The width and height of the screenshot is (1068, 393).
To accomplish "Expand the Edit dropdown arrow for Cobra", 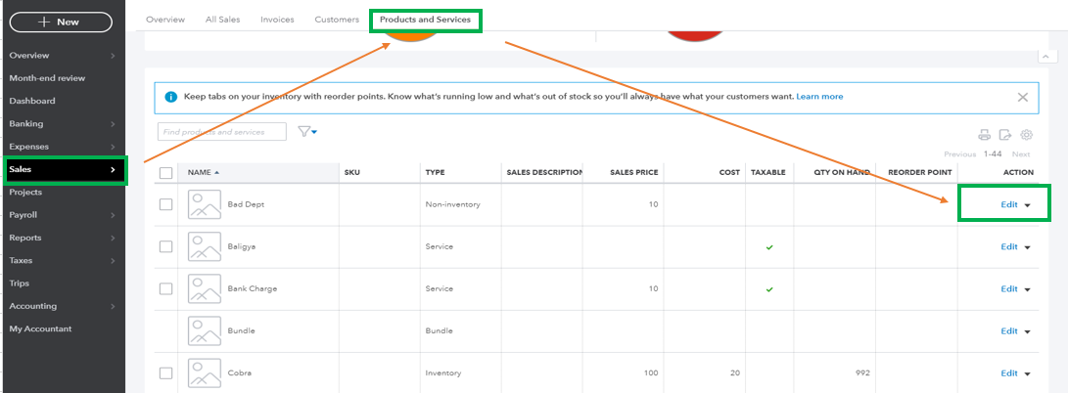I will (x=1027, y=373).
